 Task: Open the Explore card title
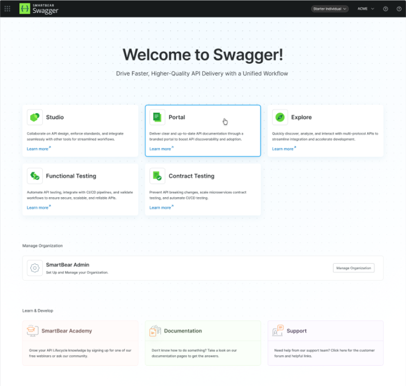(x=301, y=117)
